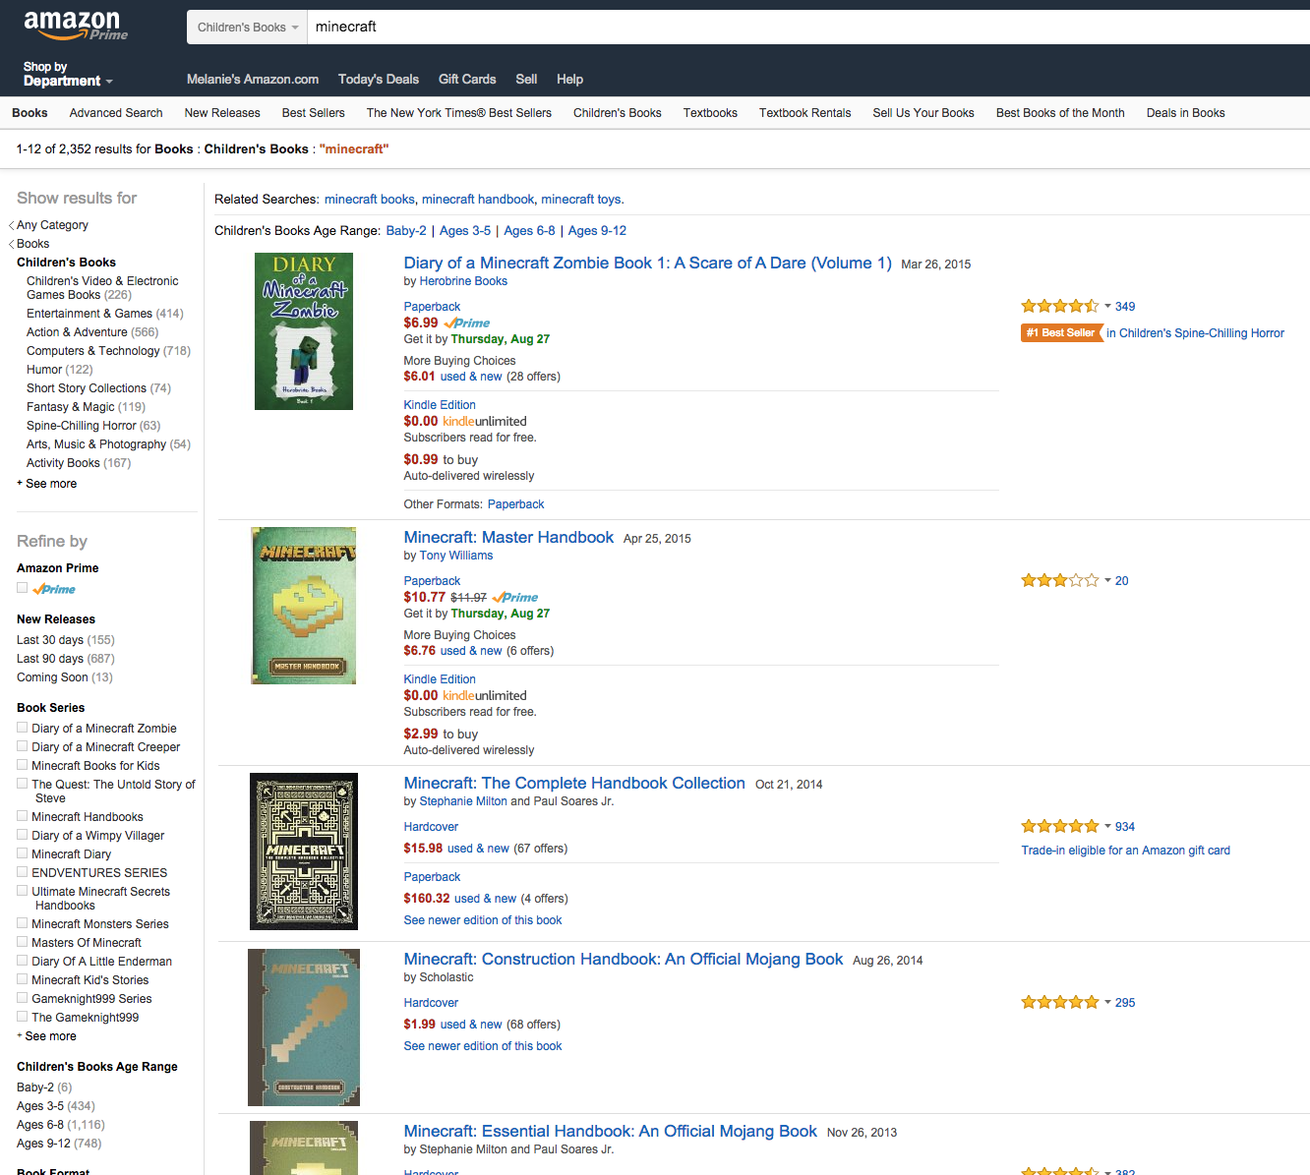Go back to Any Category
This screenshot has height=1175, width=1310.
point(52,225)
